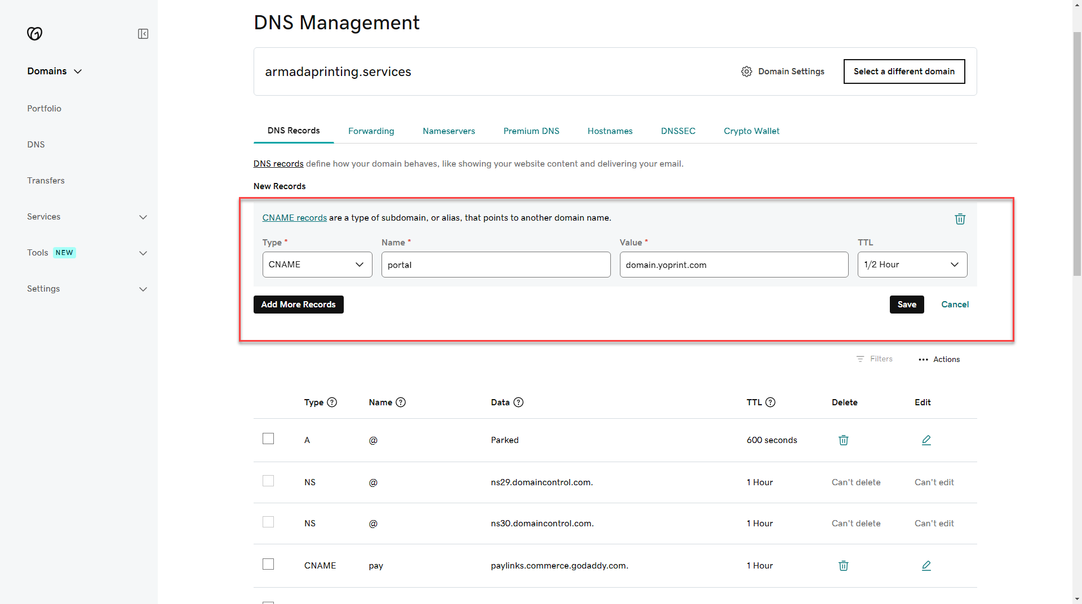Check the CNAME pay row checkbox
This screenshot has height=604, width=1082.
pos(268,564)
